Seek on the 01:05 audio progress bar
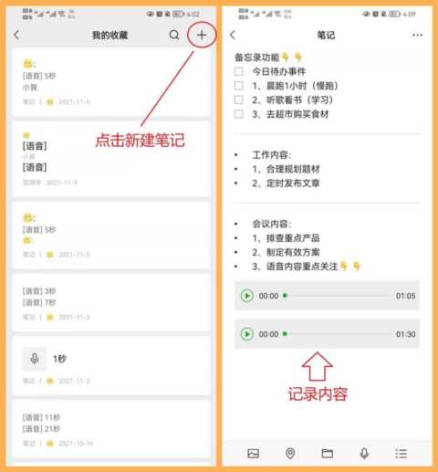This screenshot has width=438, height=472. [338, 296]
